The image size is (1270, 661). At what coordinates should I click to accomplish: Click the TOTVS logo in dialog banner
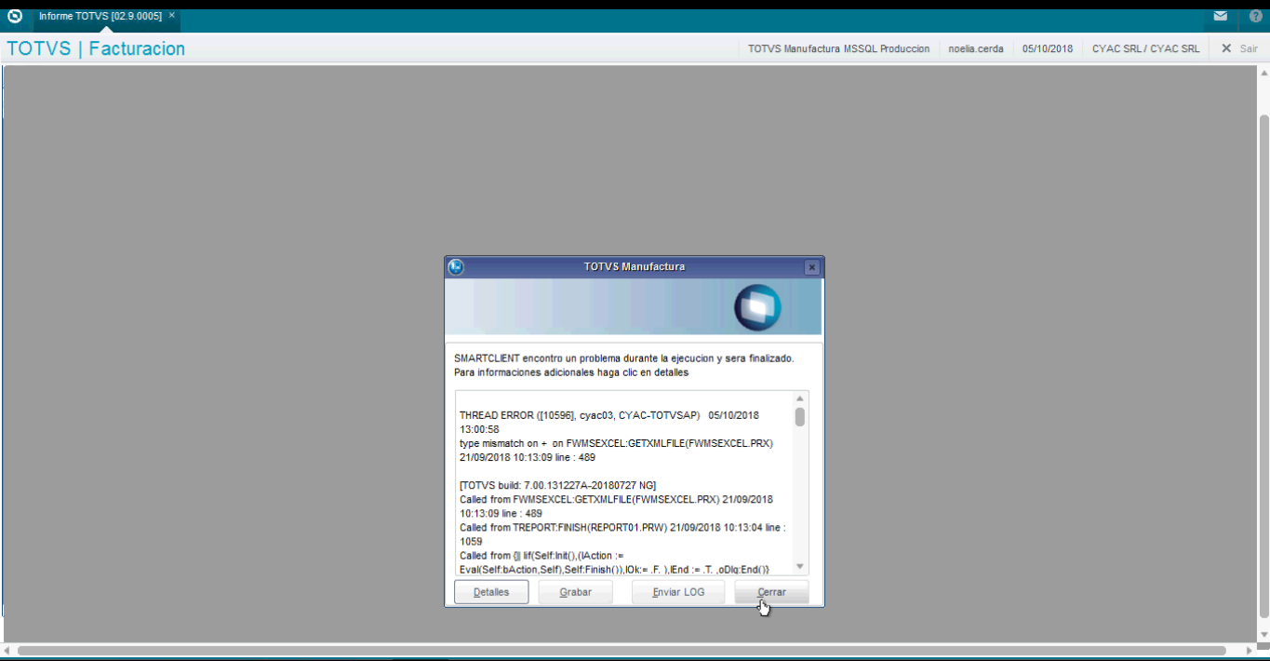pyautogui.click(x=757, y=307)
